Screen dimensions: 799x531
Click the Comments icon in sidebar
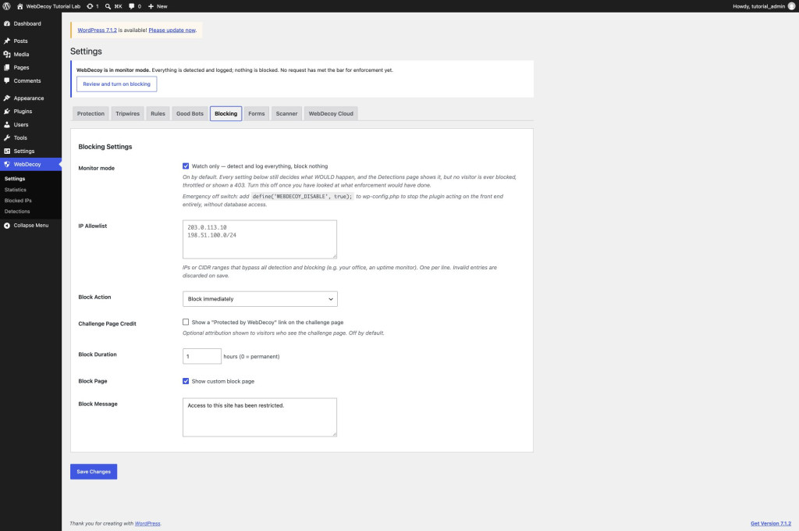pyautogui.click(x=7, y=80)
